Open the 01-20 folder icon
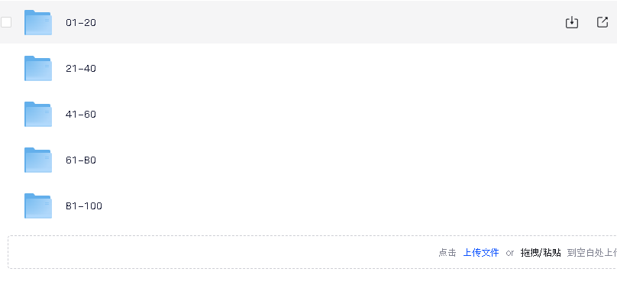 (38, 22)
